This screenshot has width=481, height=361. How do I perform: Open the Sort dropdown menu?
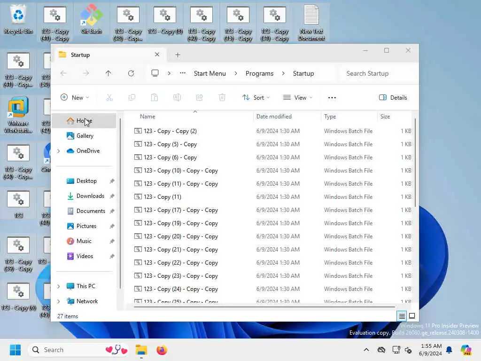256,98
